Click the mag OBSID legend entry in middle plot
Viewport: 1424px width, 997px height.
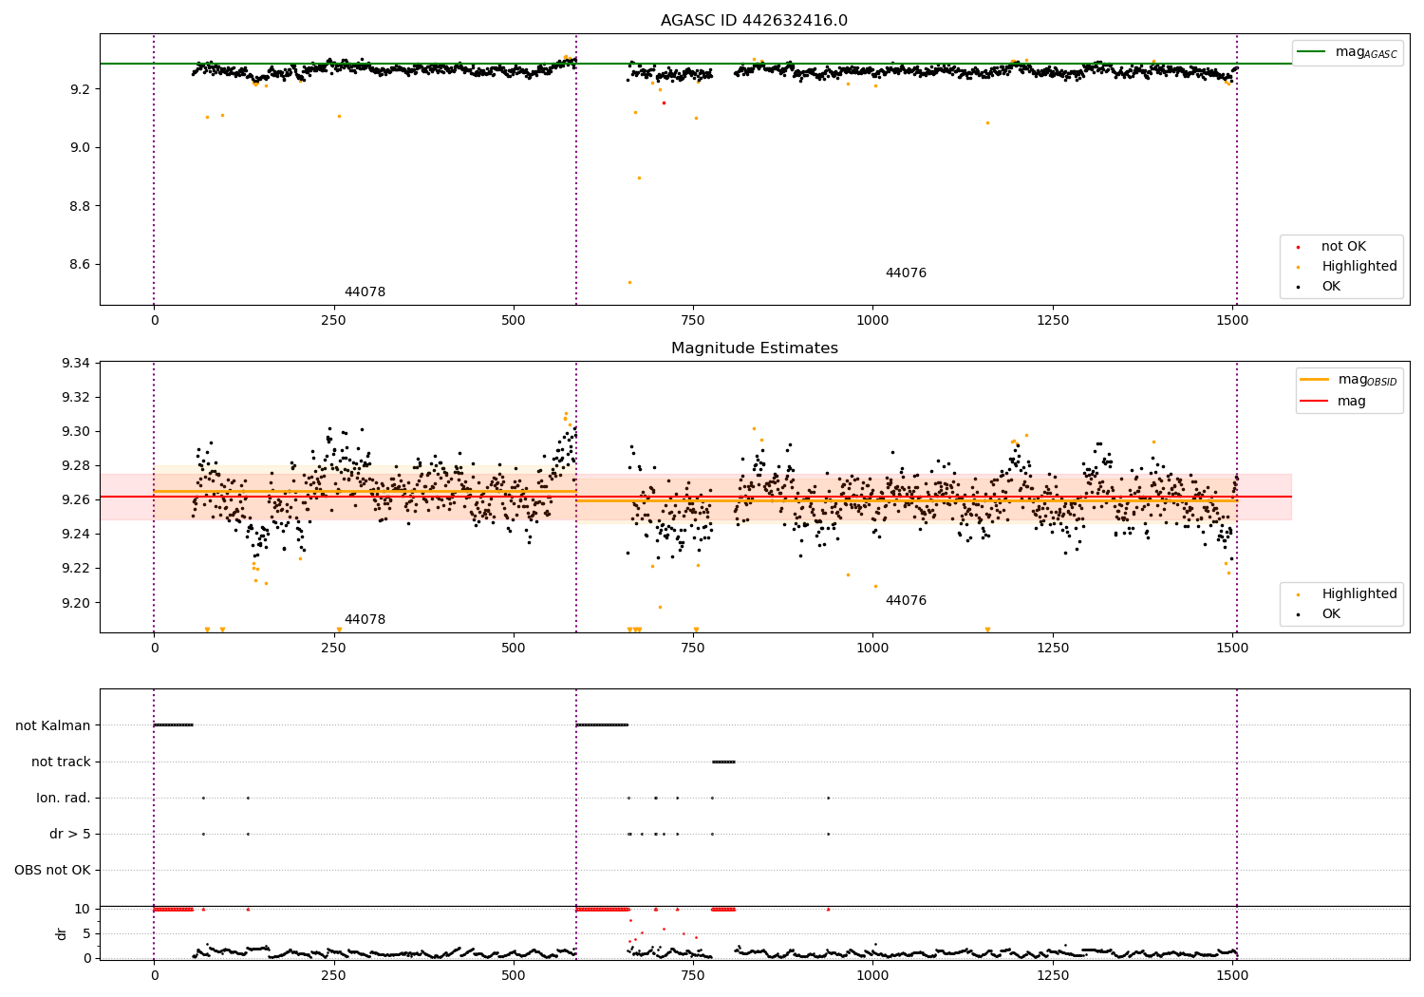click(1367, 380)
